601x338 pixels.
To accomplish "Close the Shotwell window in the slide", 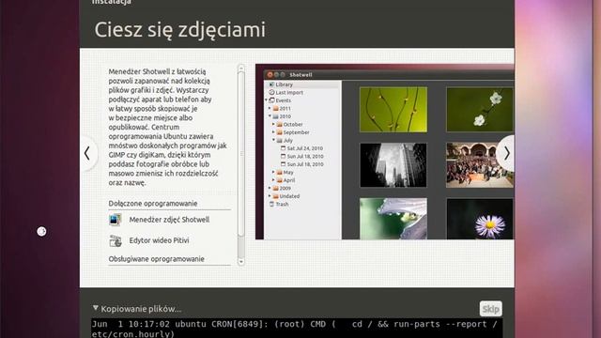I will pos(270,75).
